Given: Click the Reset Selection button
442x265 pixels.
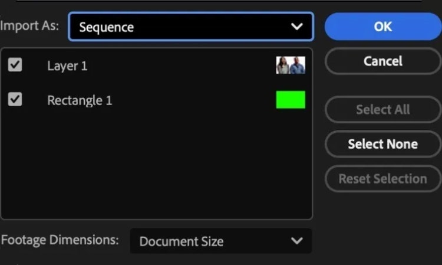Looking at the screenshot, I should tap(382, 179).
